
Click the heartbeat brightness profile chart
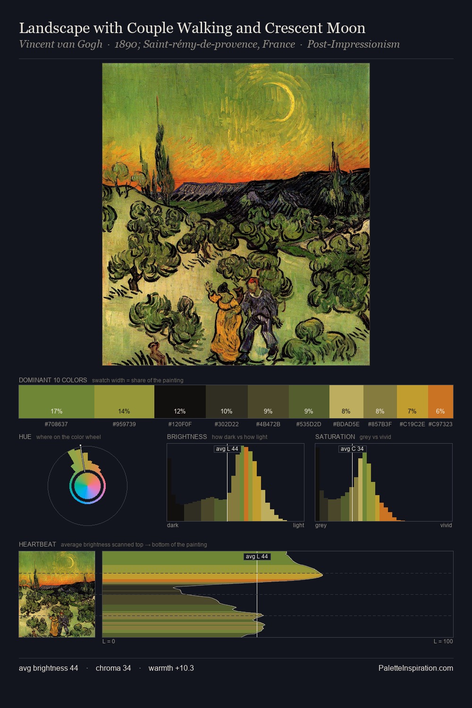click(278, 594)
